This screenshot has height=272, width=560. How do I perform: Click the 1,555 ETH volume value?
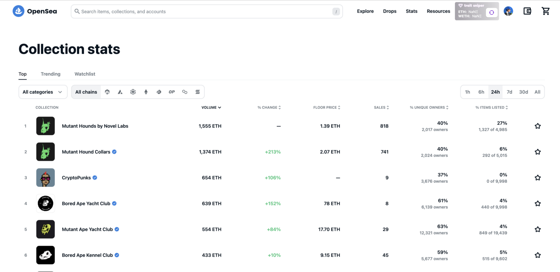(210, 126)
